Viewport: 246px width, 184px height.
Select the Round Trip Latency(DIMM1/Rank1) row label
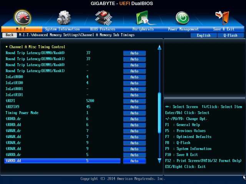tap(35, 71)
